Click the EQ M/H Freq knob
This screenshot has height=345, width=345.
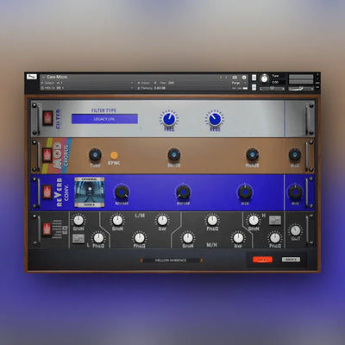point(212,221)
